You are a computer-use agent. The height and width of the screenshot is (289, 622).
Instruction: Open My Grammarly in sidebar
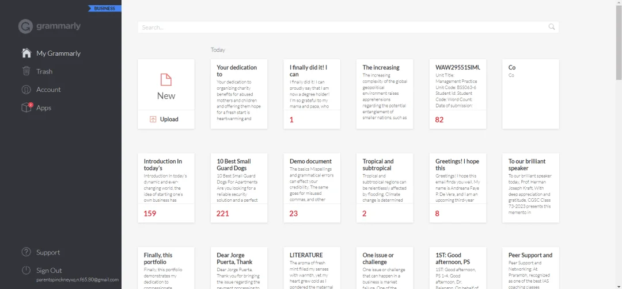(58, 53)
